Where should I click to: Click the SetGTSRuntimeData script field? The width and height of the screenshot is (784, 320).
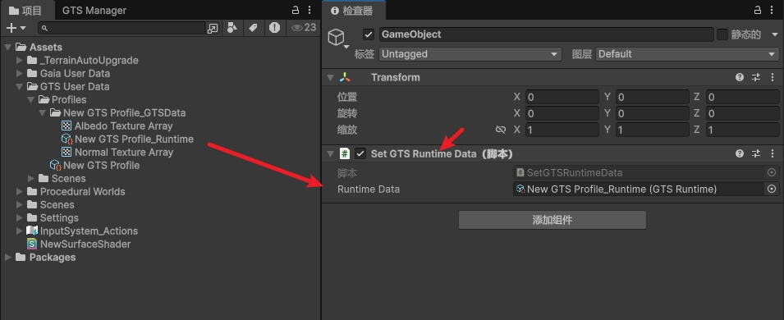tap(639, 173)
